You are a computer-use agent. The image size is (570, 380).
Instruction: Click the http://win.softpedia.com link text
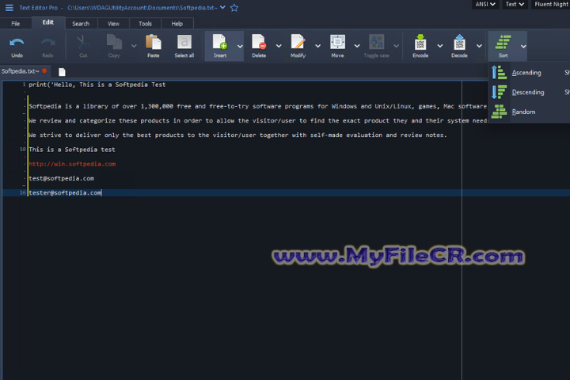72,164
